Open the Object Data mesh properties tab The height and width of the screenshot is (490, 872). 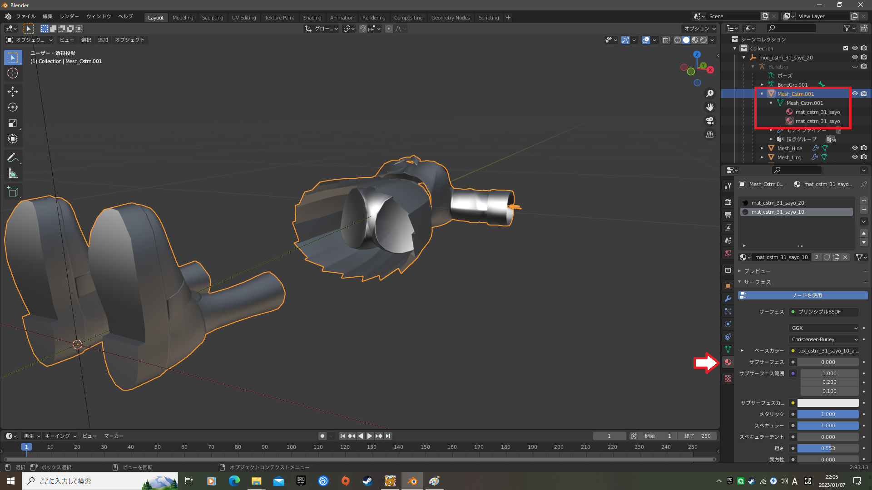[x=728, y=349]
